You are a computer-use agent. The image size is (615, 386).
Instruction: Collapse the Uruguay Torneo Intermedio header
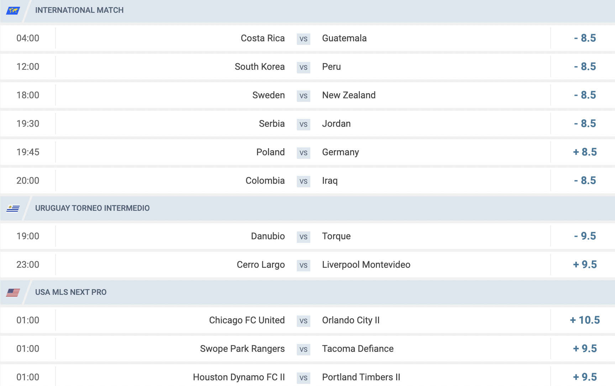pos(307,208)
